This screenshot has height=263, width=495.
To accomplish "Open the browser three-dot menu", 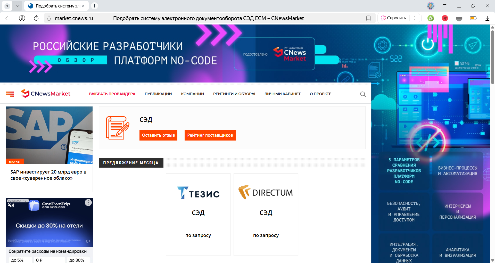I will 415,18.
